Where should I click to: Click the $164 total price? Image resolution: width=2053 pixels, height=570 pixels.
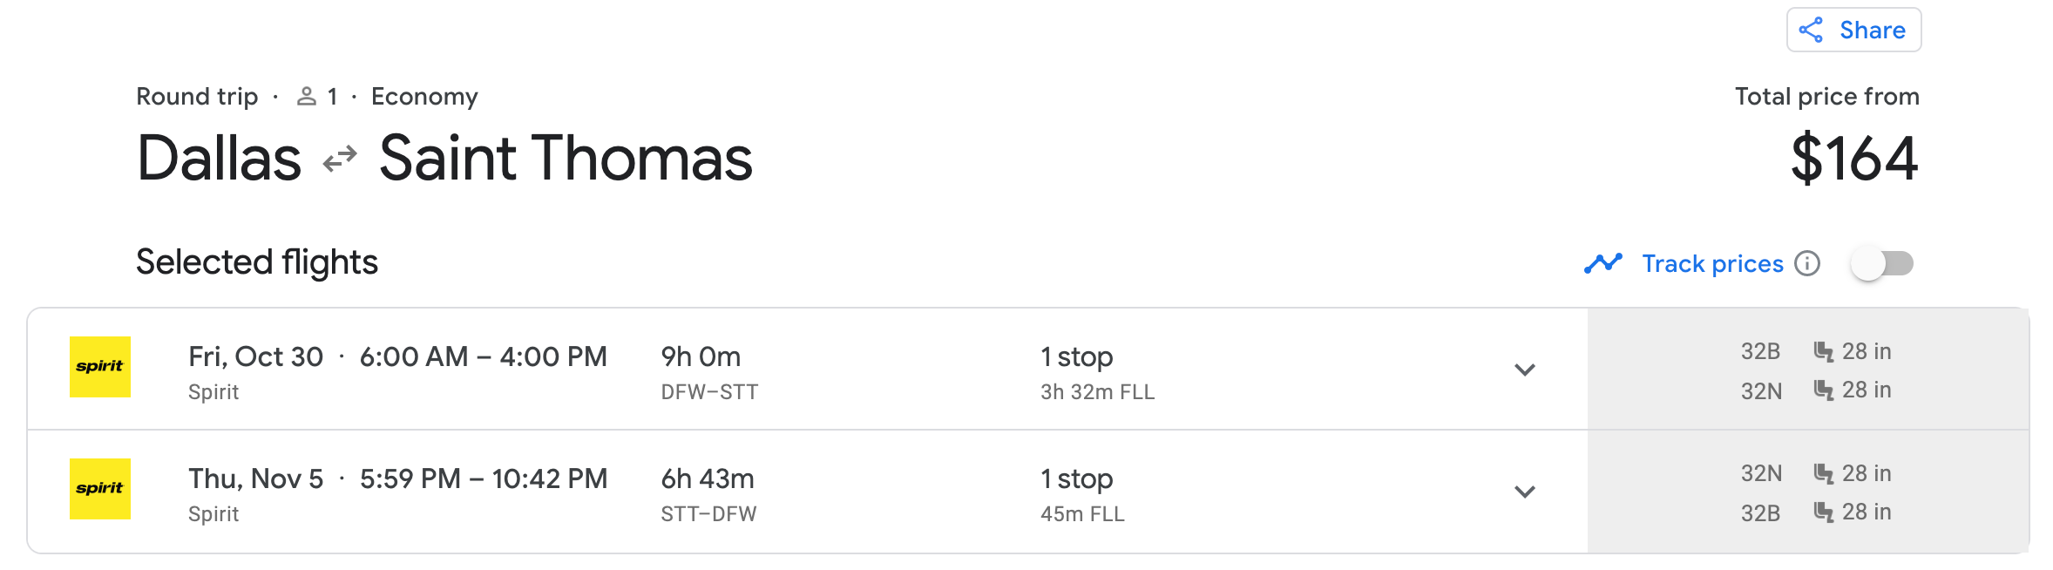[1853, 159]
